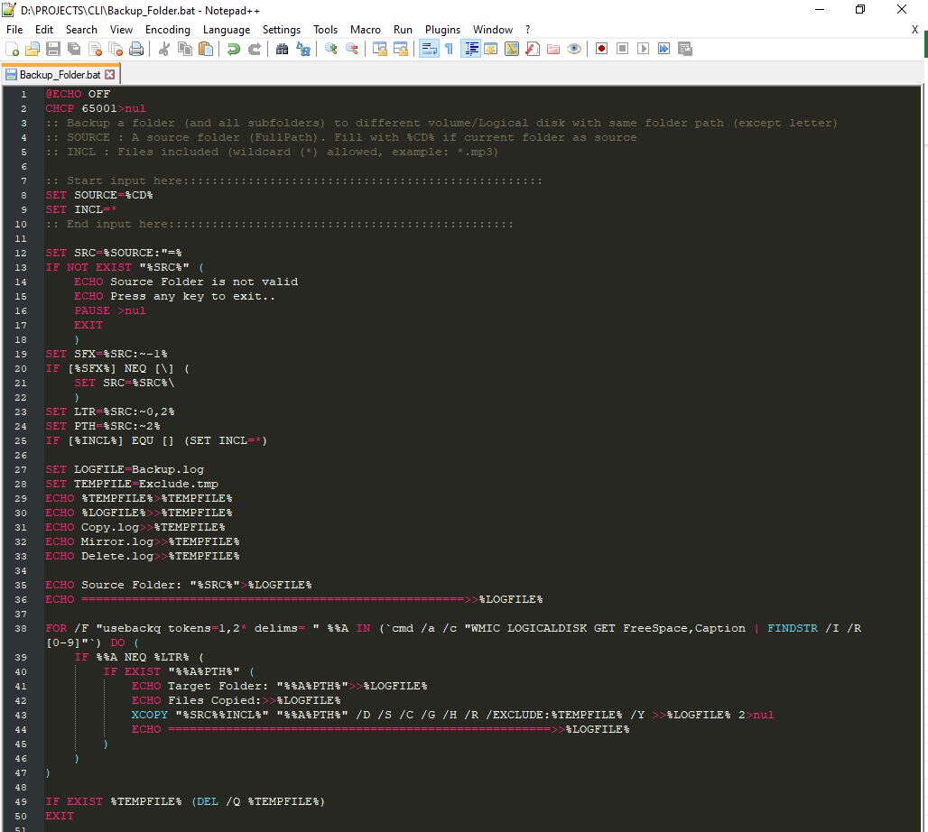
Task: Open the Settings menu
Action: 281,30
